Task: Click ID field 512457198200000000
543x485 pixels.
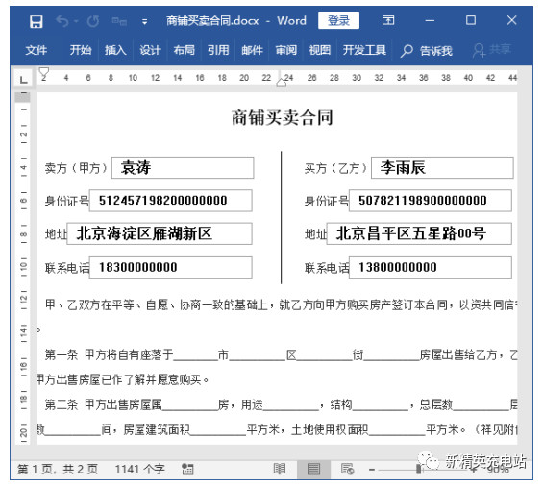Action: click(171, 201)
